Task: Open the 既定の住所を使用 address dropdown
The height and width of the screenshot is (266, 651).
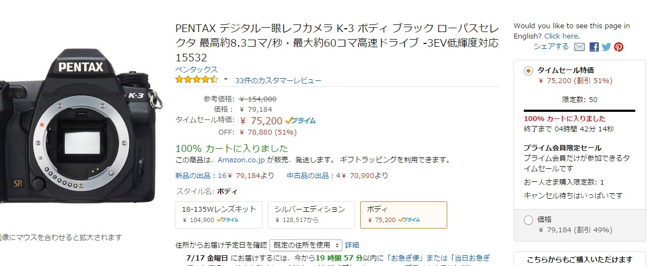Action: [306, 245]
